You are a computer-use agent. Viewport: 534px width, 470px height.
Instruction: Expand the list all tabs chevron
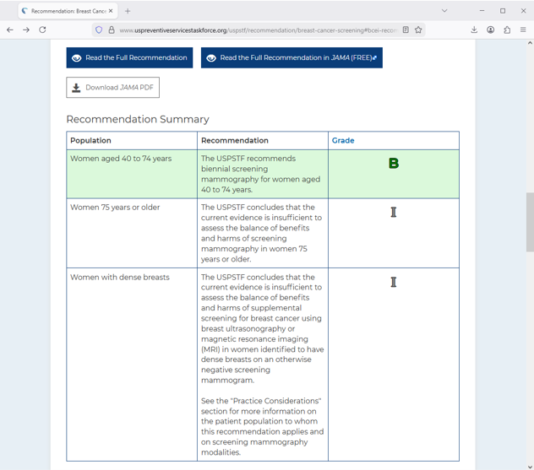tap(444, 11)
